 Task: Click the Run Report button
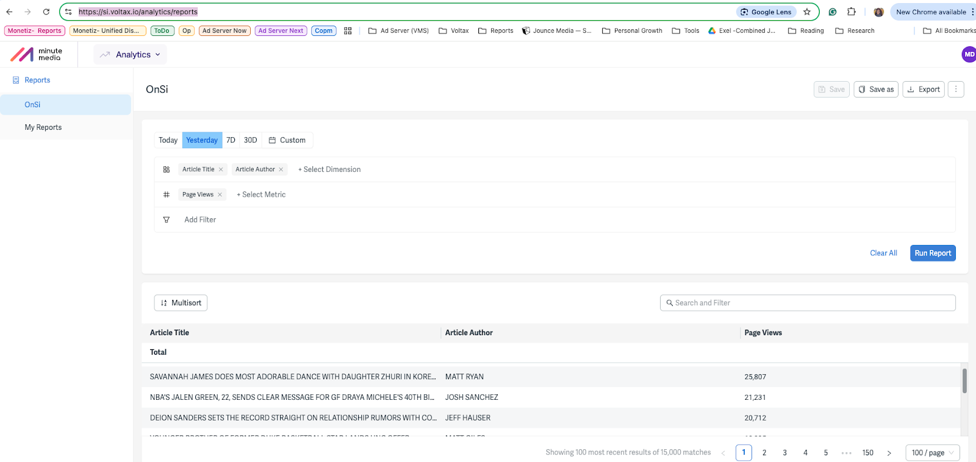coord(933,253)
